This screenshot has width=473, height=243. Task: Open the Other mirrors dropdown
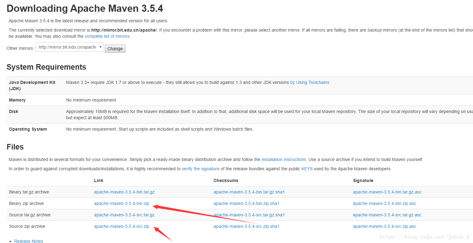pos(70,47)
